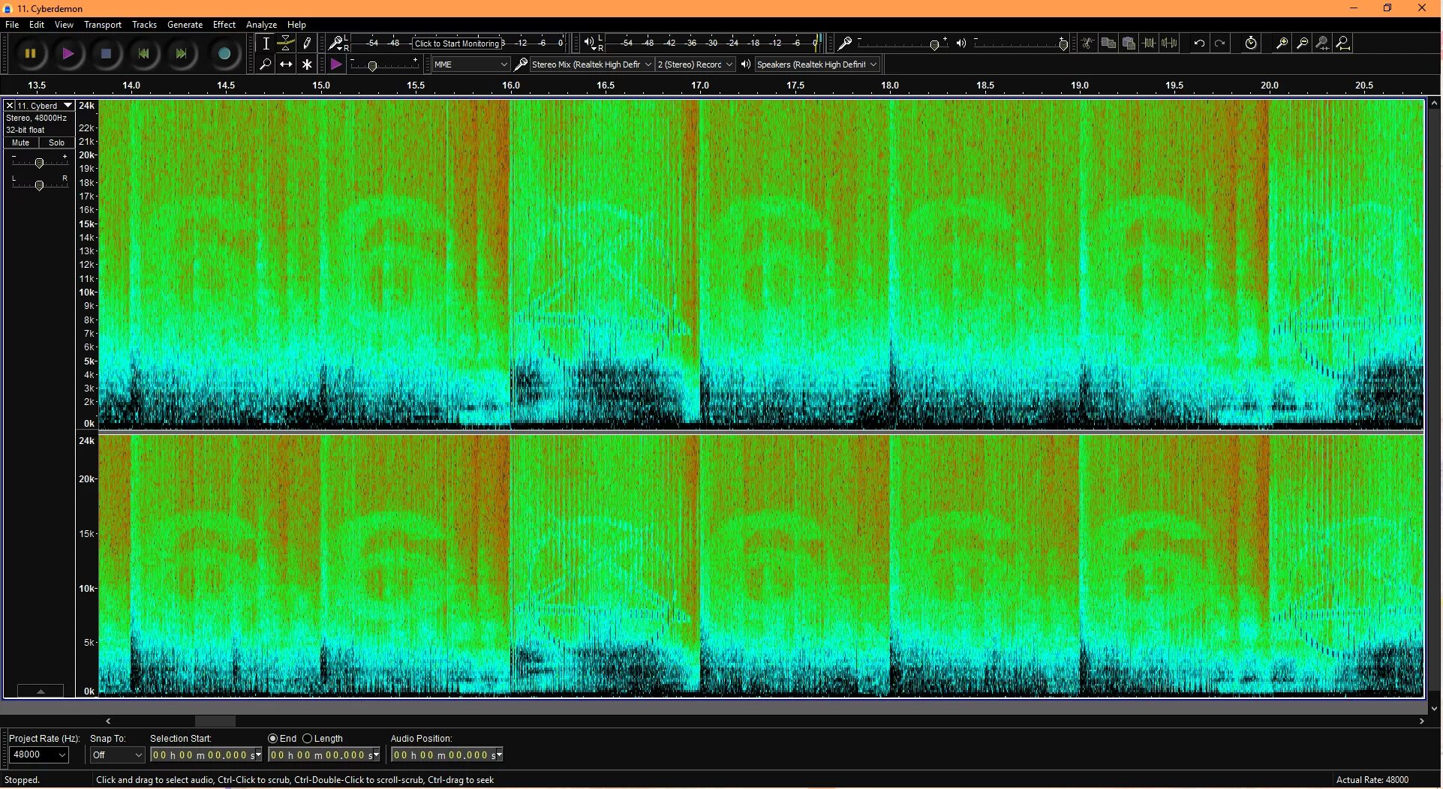1443x789 pixels.
Task: Collapse the track with the bottom arrow
Action: point(41,691)
